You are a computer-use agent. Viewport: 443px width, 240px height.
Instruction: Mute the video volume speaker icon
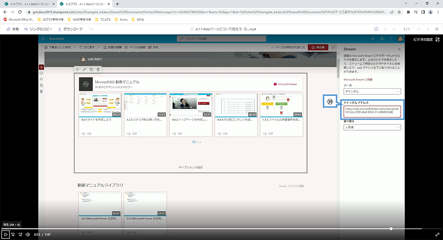coord(27,234)
